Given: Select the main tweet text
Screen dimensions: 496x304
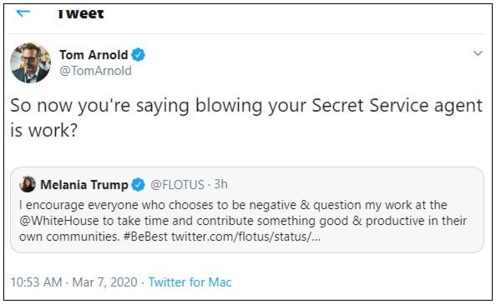Looking at the screenshot, I should 246,117.
